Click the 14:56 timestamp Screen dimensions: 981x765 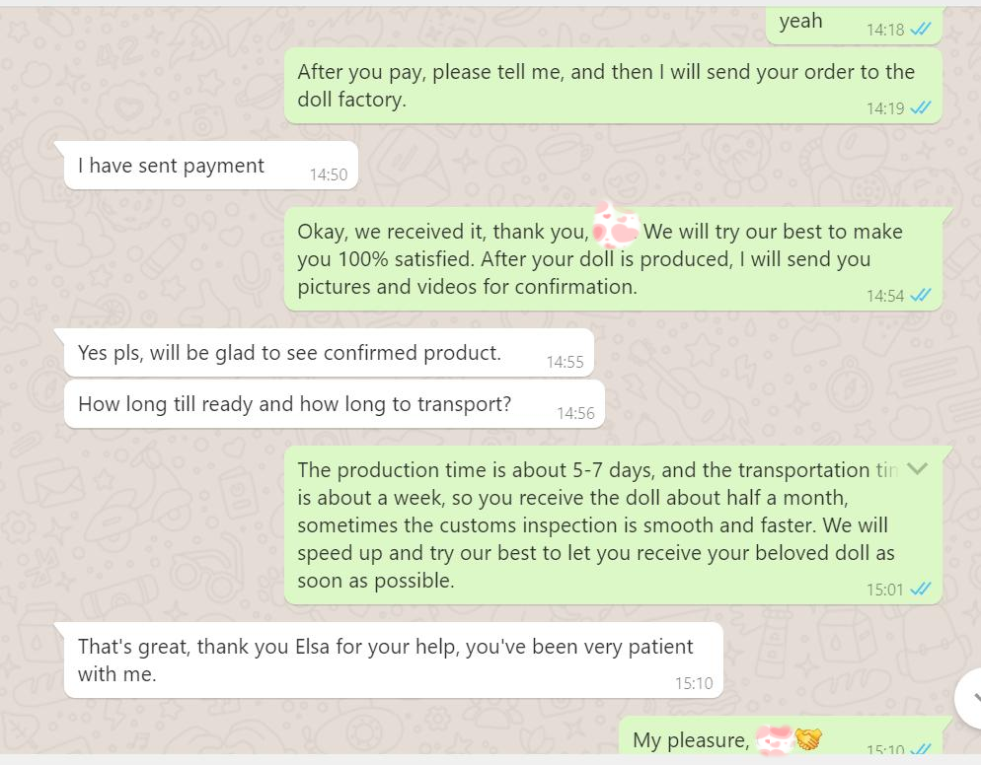click(575, 413)
